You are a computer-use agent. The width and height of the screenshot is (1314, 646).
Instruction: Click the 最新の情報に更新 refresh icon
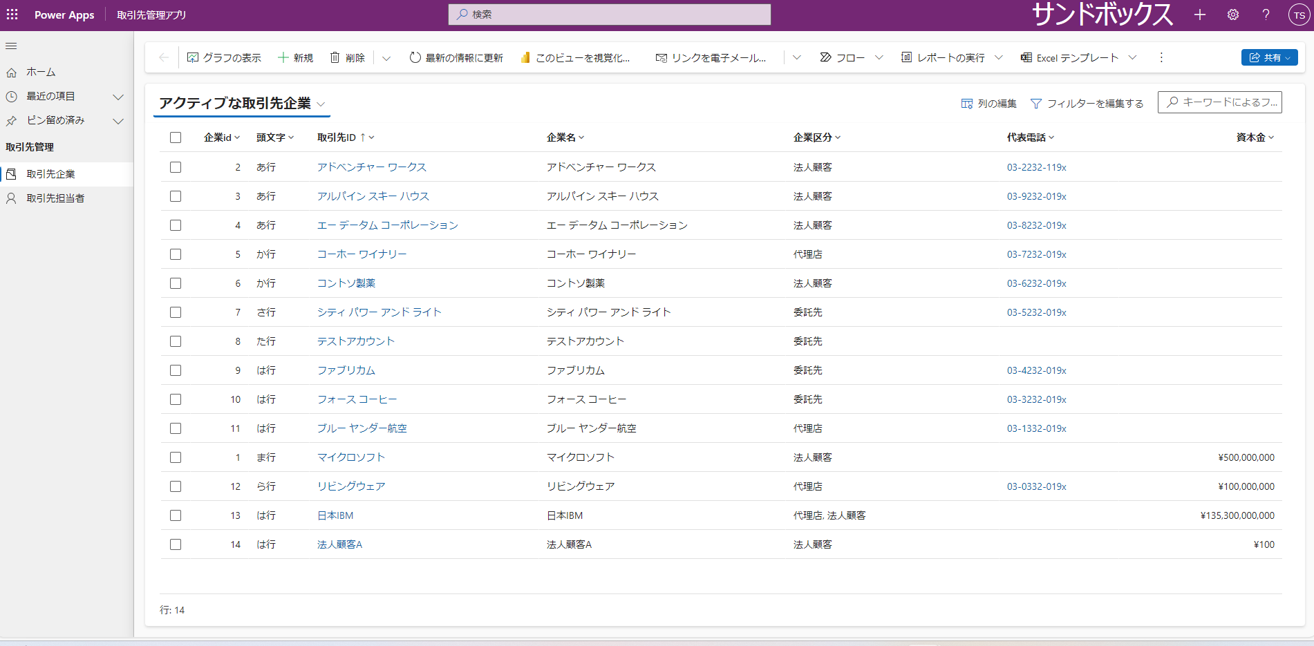415,57
